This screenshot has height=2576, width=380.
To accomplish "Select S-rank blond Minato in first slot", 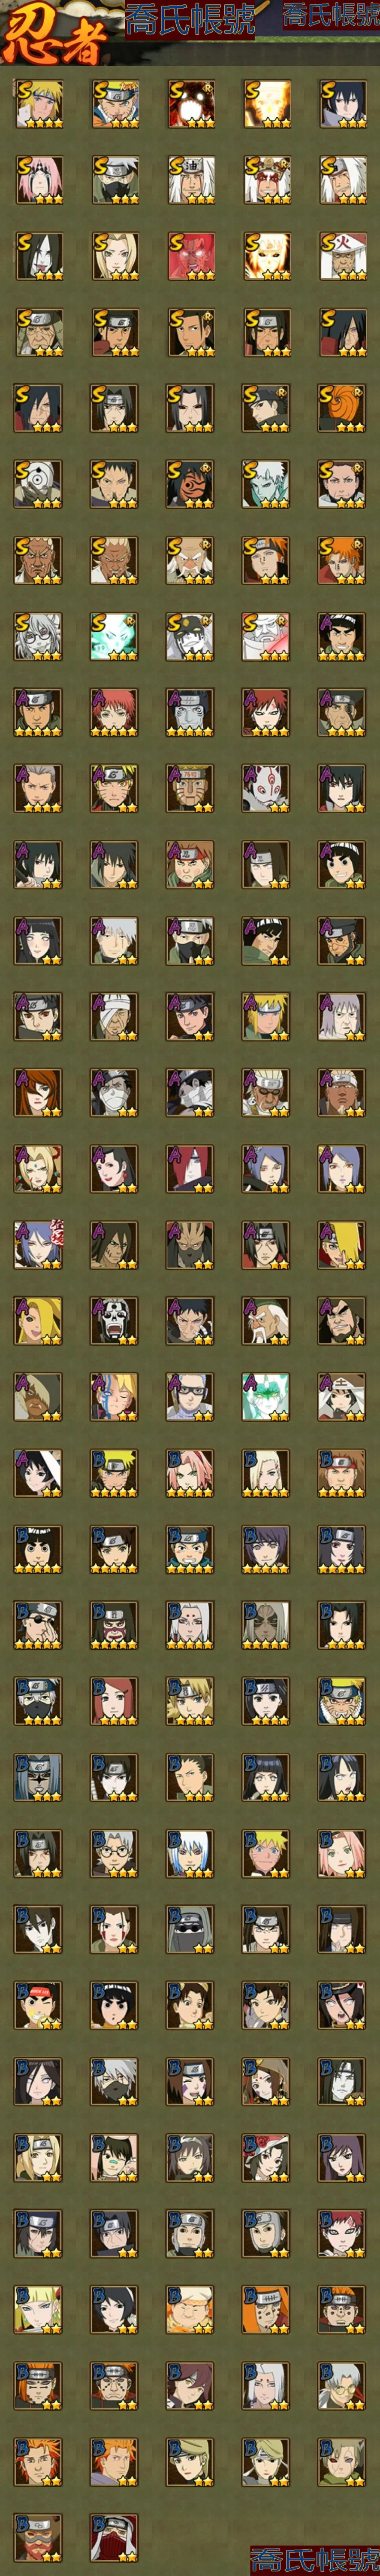I will [38, 104].
